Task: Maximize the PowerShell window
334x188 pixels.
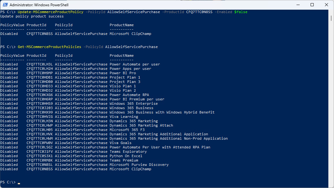Action: 312,5
